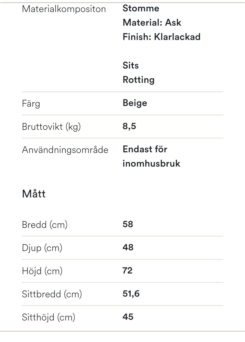This screenshot has height=342, width=245.
Task: Select the Stomme text
Action: click(x=141, y=8)
